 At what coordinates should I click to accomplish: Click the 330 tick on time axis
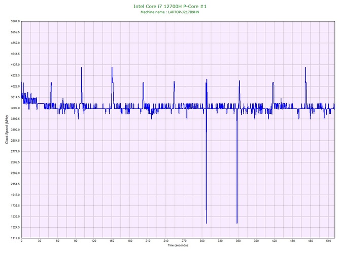[x=220, y=241]
